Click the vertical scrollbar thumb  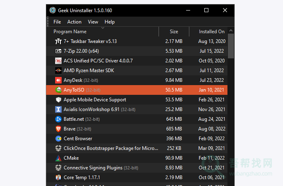tap(231, 45)
